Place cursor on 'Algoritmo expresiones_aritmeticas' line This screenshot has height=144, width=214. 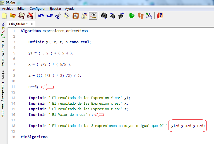(54, 31)
